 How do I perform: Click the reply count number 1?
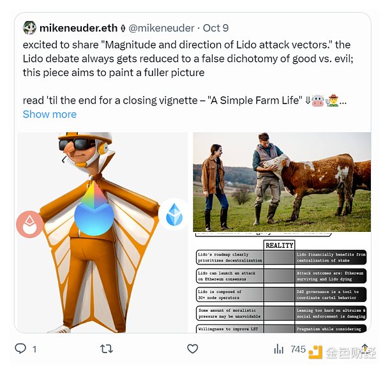[34, 349]
